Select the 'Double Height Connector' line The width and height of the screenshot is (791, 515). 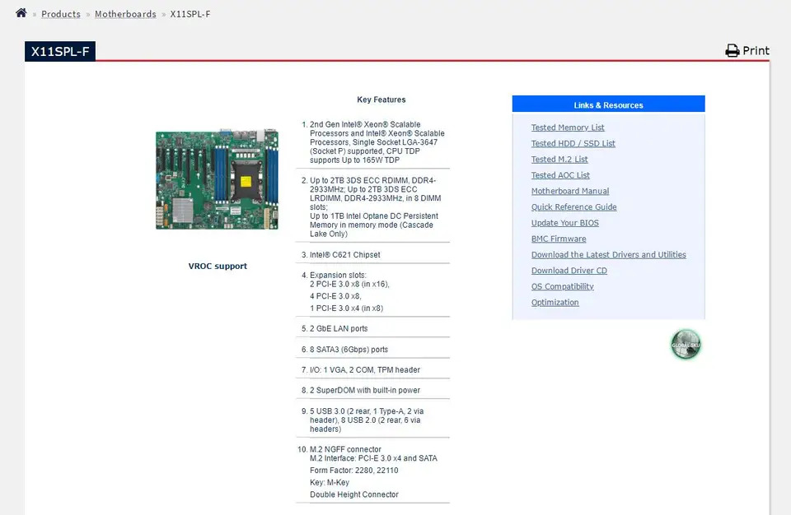(354, 494)
